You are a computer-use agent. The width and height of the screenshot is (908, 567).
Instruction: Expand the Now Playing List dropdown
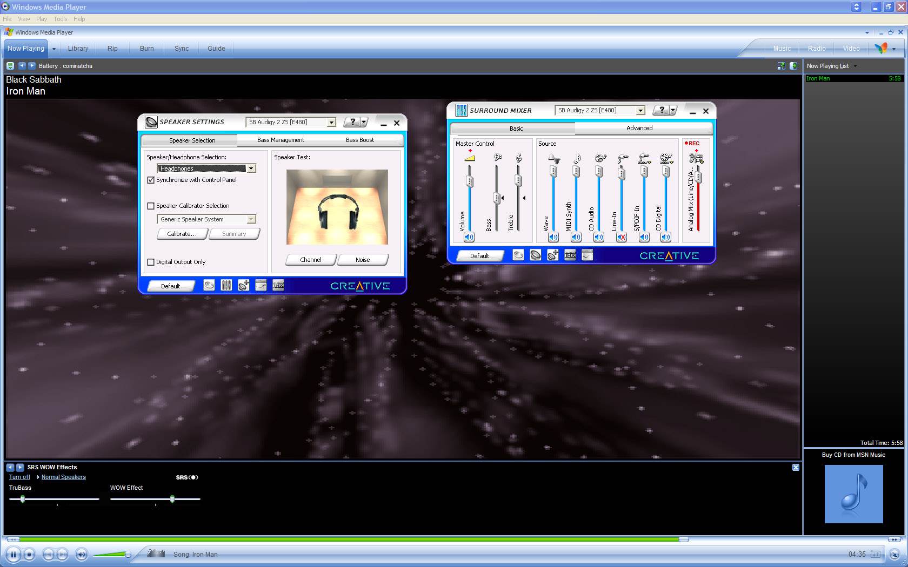(x=855, y=66)
